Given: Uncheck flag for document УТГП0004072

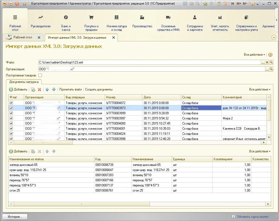Looking at the screenshot, I should 11,103.
